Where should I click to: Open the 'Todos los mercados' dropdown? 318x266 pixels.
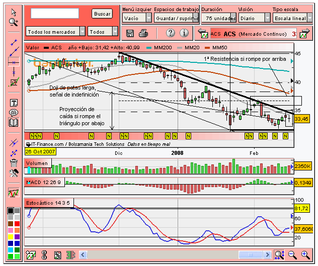[x=55, y=32]
